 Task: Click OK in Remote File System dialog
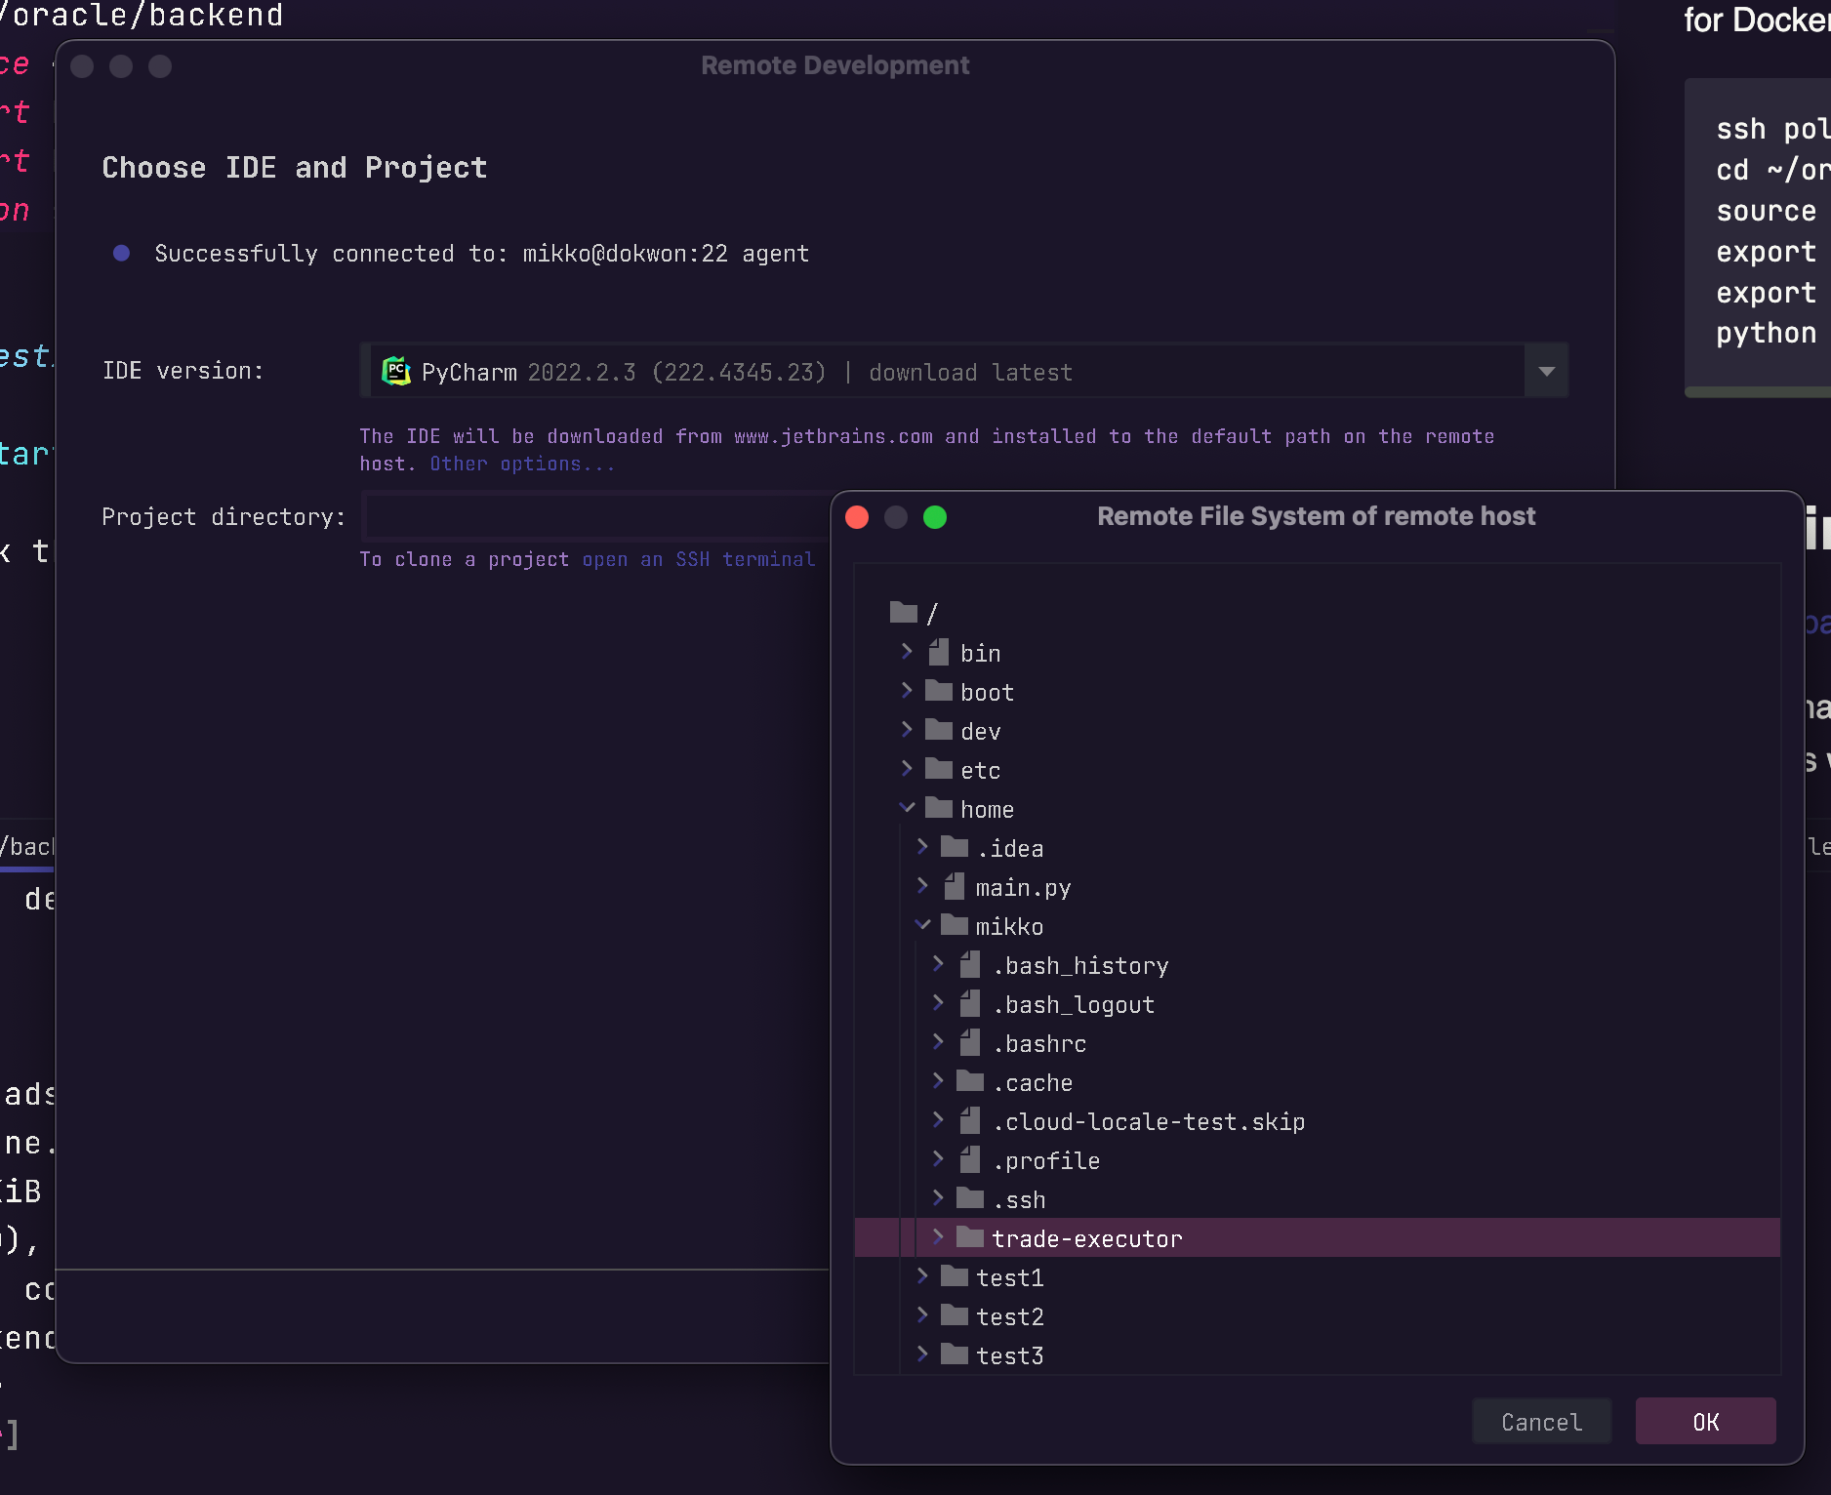[1705, 1422]
